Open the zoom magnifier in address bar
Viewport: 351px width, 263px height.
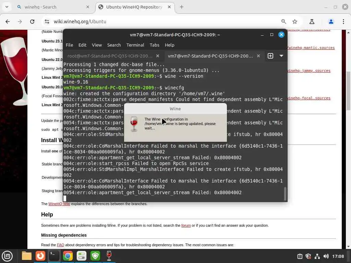tap(283, 22)
